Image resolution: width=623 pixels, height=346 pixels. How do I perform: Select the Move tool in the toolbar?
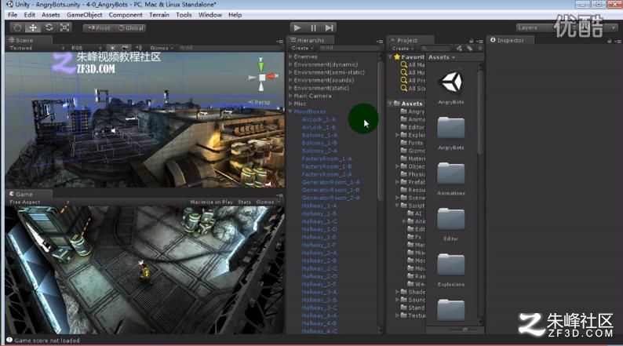[33, 27]
